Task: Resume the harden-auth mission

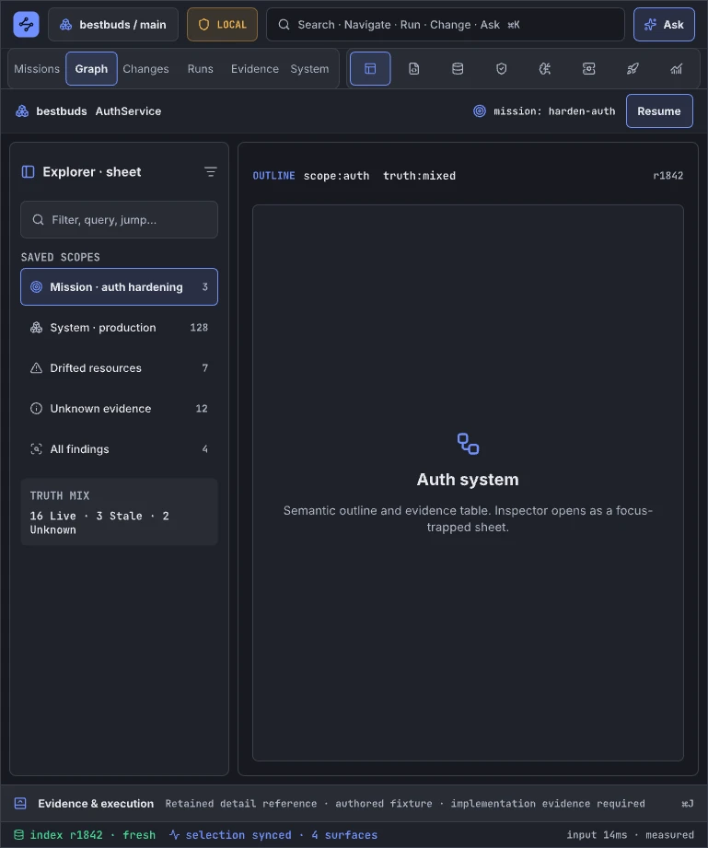Action: coord(659,110)
